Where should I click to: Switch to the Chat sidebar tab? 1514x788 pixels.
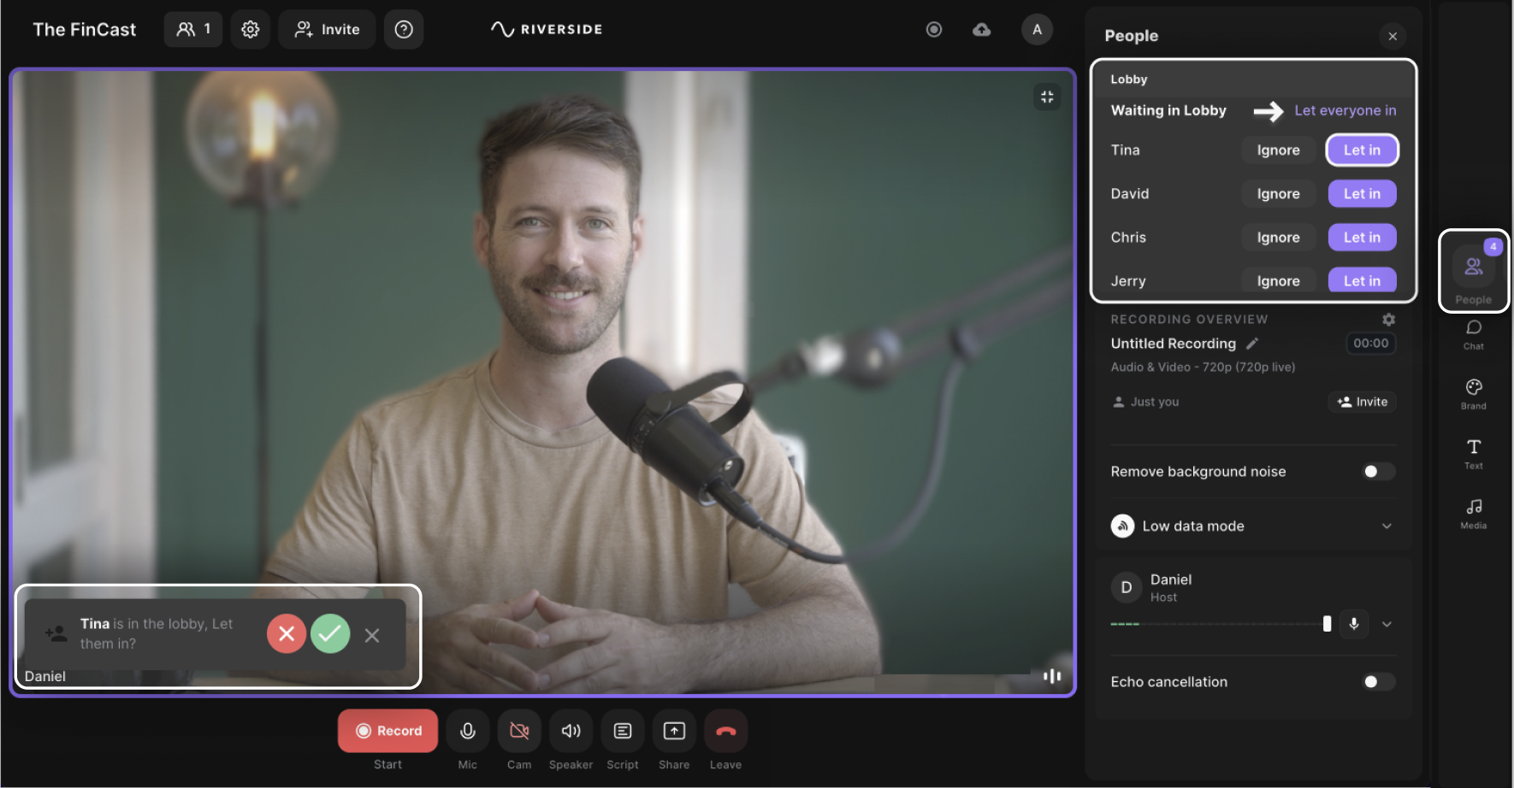coord(1473,334)
